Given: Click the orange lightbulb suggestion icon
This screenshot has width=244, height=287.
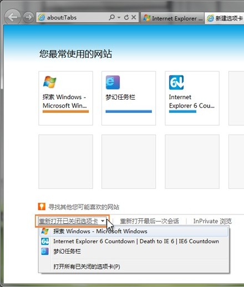Looking at the screenshot, I should (x=42, y=207).
